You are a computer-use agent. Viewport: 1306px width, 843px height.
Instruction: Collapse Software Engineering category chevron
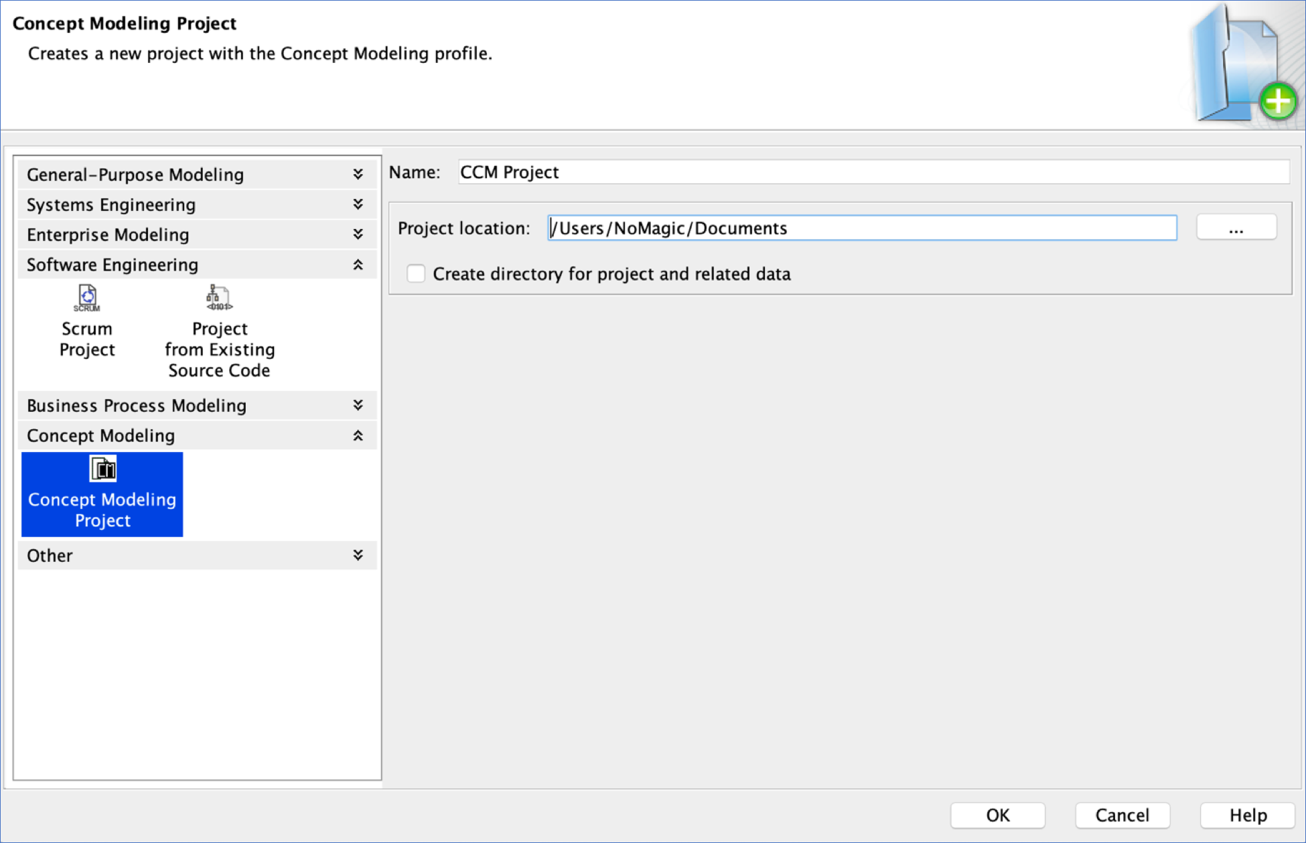point(358,265)
